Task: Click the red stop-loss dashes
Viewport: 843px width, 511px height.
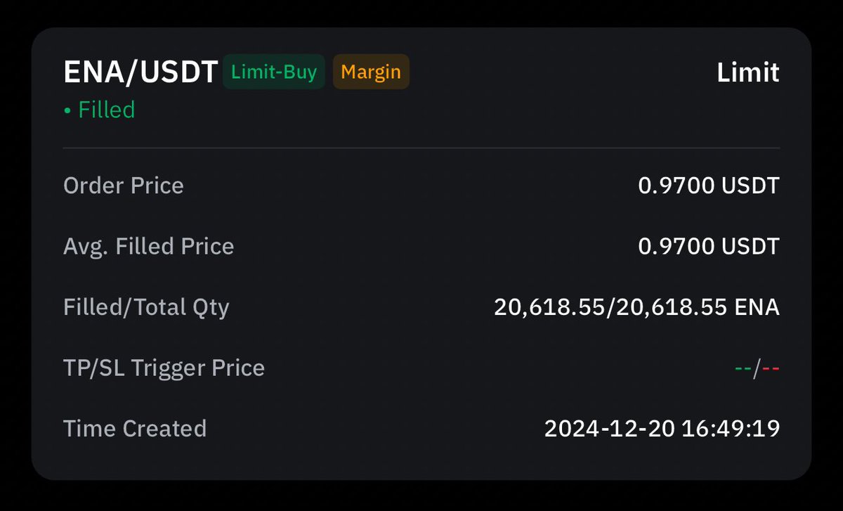Action: [x=771, y=368]
